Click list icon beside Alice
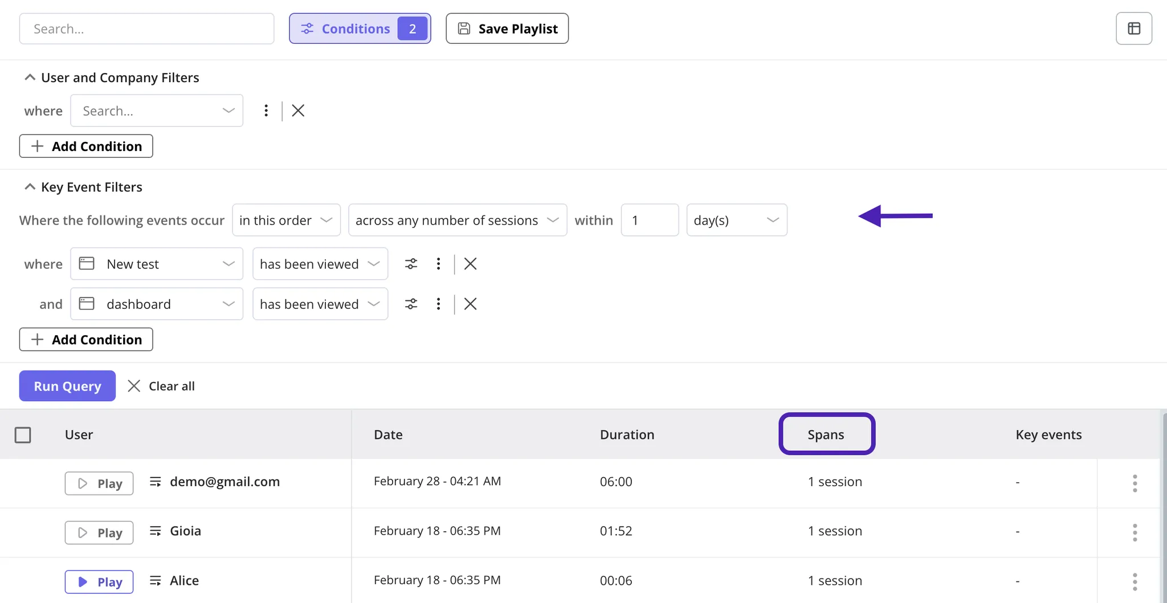This screenshot has height=603, width=1167. tap(155, 580)
